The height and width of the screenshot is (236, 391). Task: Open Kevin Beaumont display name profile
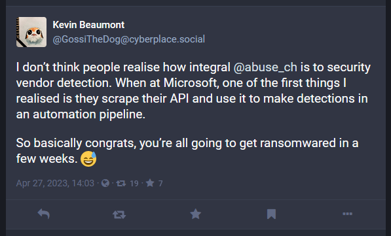tap(88, 25)
